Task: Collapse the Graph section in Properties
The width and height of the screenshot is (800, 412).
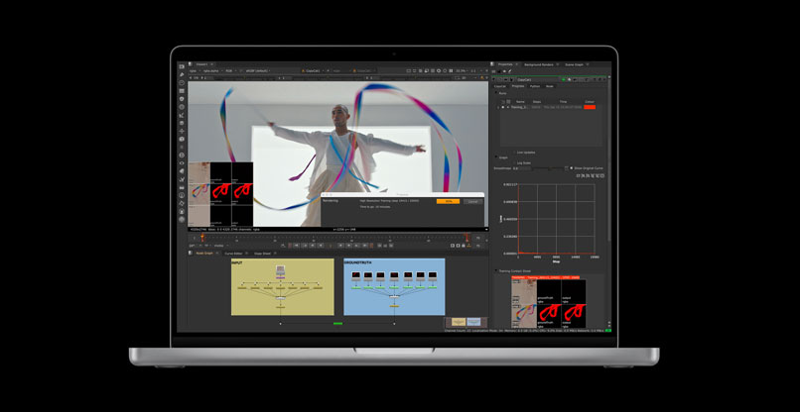Action: [496, 157]
